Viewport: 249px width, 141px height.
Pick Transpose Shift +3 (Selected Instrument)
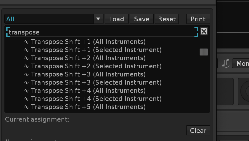[96, 82]
